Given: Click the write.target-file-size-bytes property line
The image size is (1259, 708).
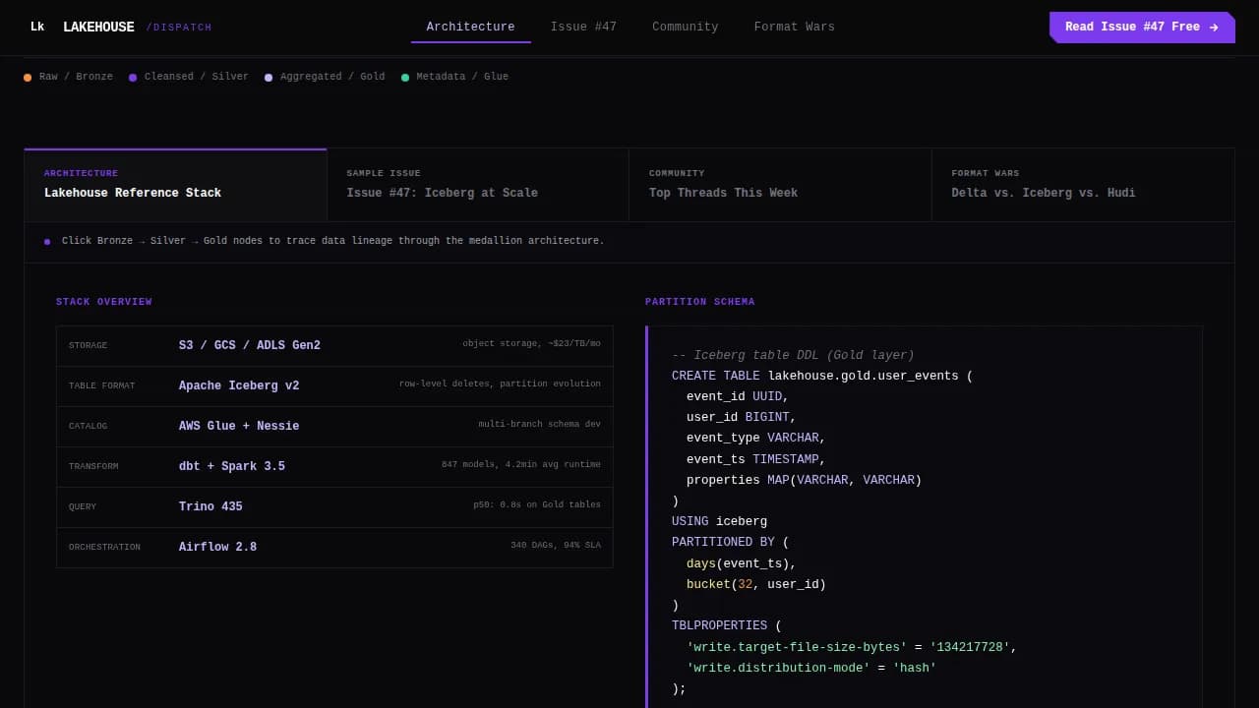Looking at the screenshot, I should pos(852,647).
